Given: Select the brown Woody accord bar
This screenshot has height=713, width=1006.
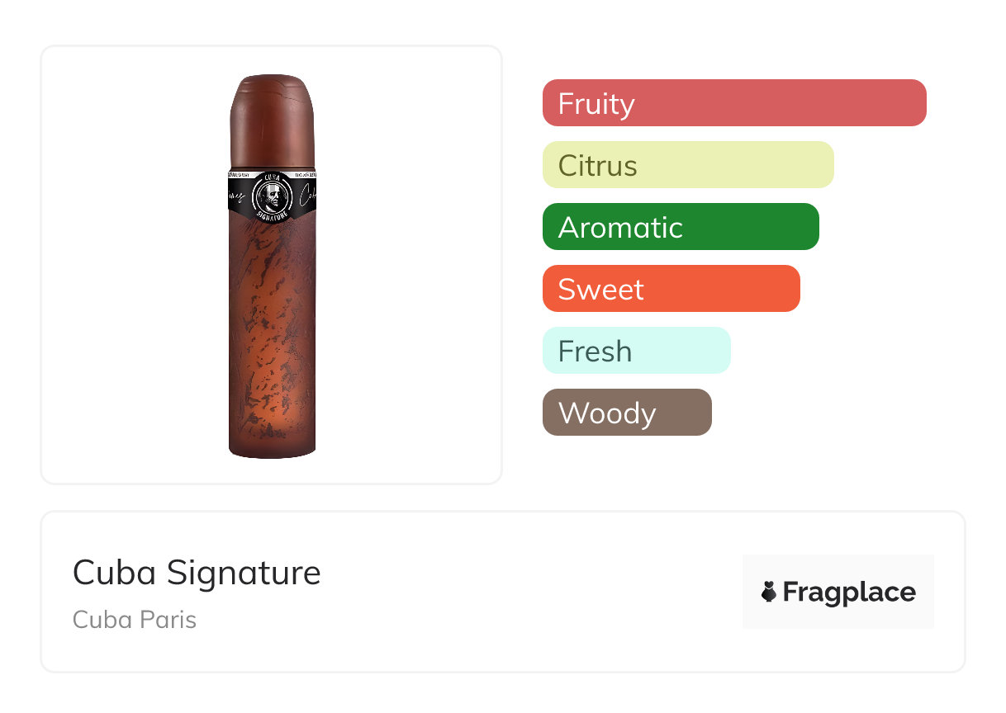Looking at the screenshot, I should point(626,413).
